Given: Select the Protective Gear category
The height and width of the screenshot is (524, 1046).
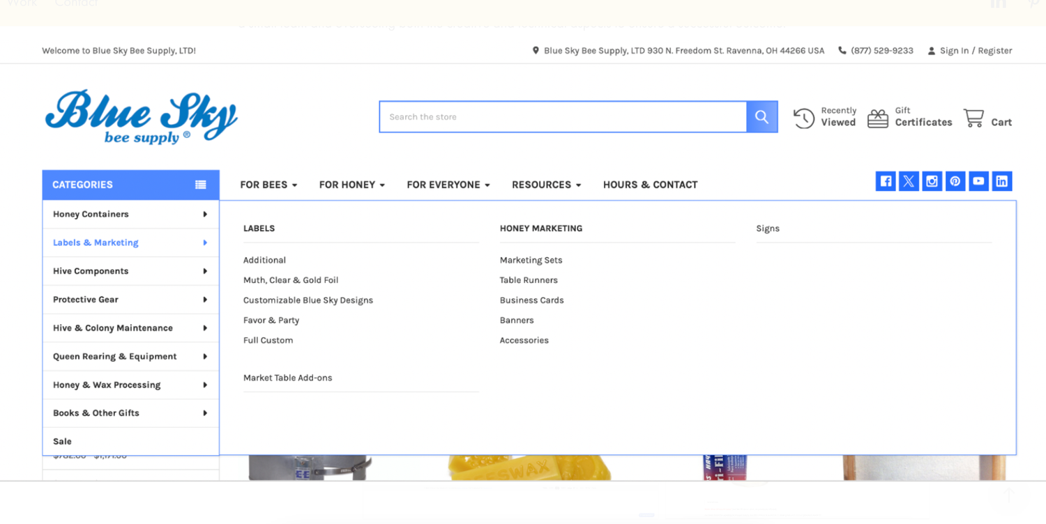Looking at the screenshot, I should [x=86, y=300].
